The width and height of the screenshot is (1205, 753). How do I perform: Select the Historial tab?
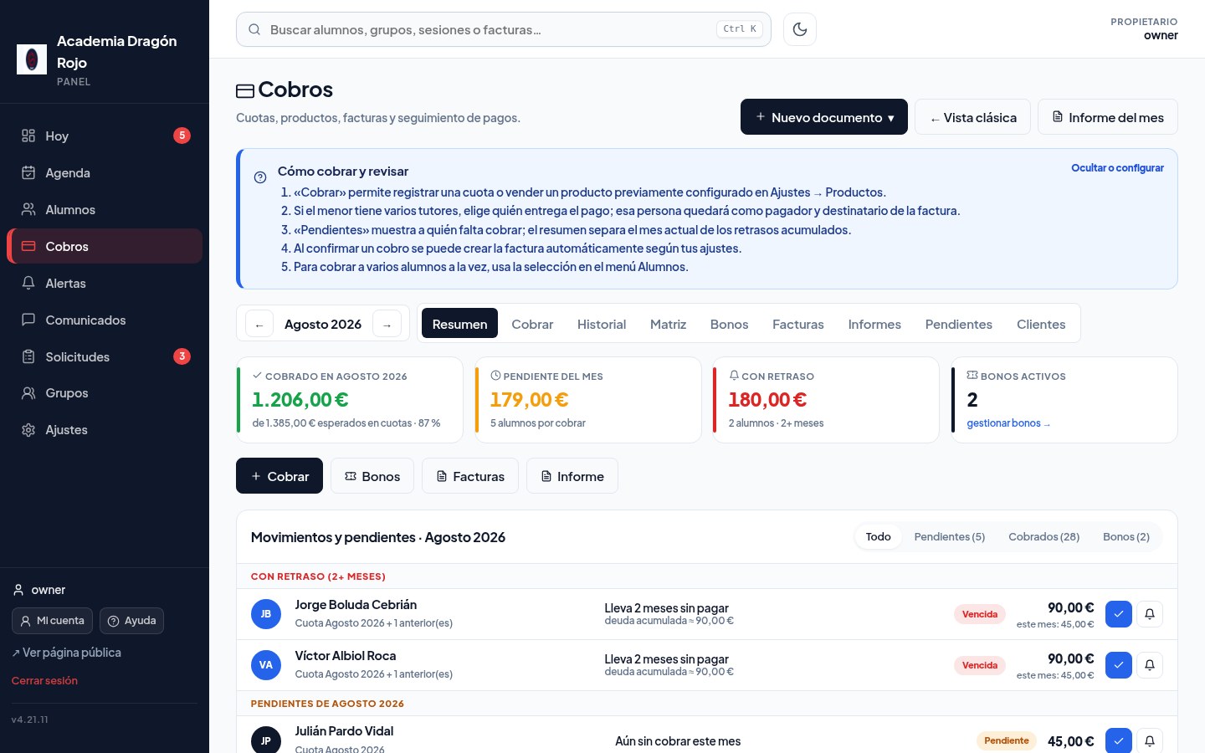point(602,324)
